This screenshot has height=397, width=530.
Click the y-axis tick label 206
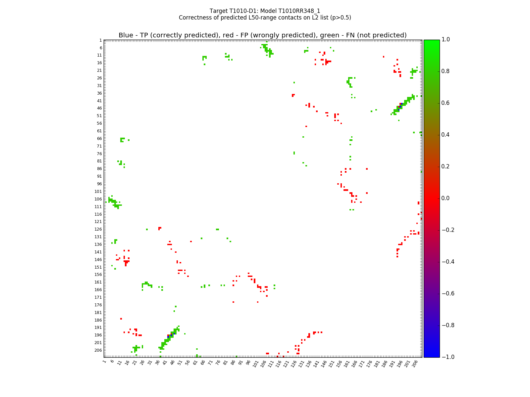[x=98, y=350]
